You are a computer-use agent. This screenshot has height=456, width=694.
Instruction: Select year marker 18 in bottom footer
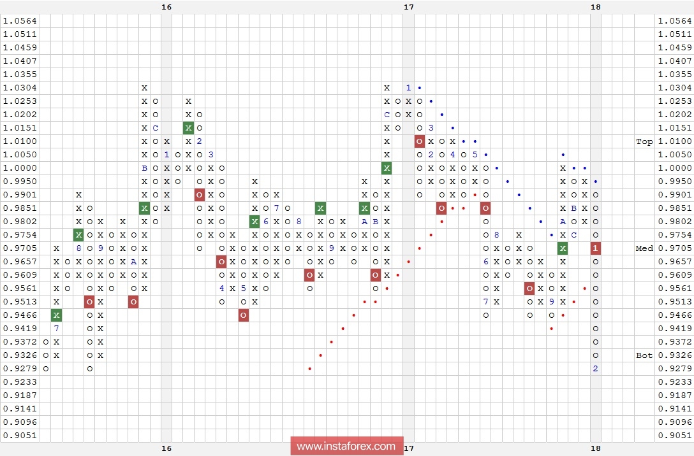click(x=596, y=448)
